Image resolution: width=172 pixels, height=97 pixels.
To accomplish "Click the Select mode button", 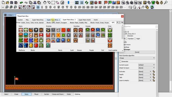I will pos(6,94).
